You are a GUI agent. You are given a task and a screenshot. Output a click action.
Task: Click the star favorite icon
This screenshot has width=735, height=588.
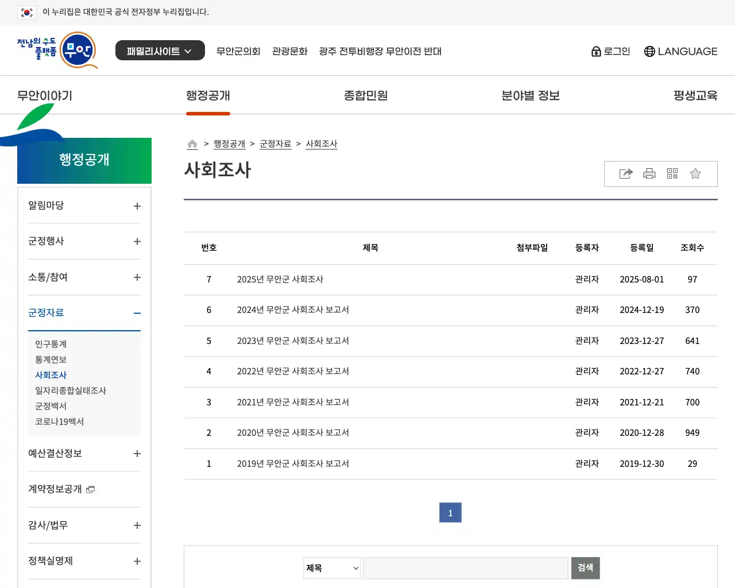click(695, 173)
